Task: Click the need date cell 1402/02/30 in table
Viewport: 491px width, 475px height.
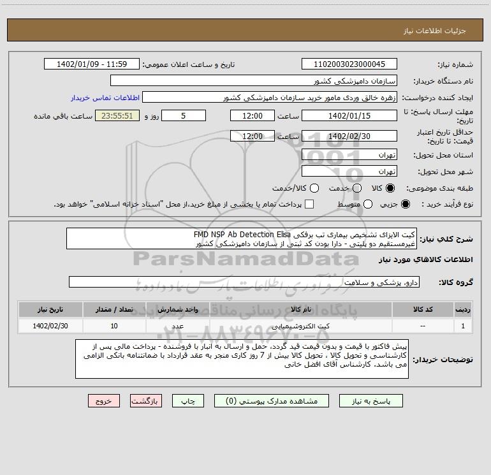Action: click(50, 326)
